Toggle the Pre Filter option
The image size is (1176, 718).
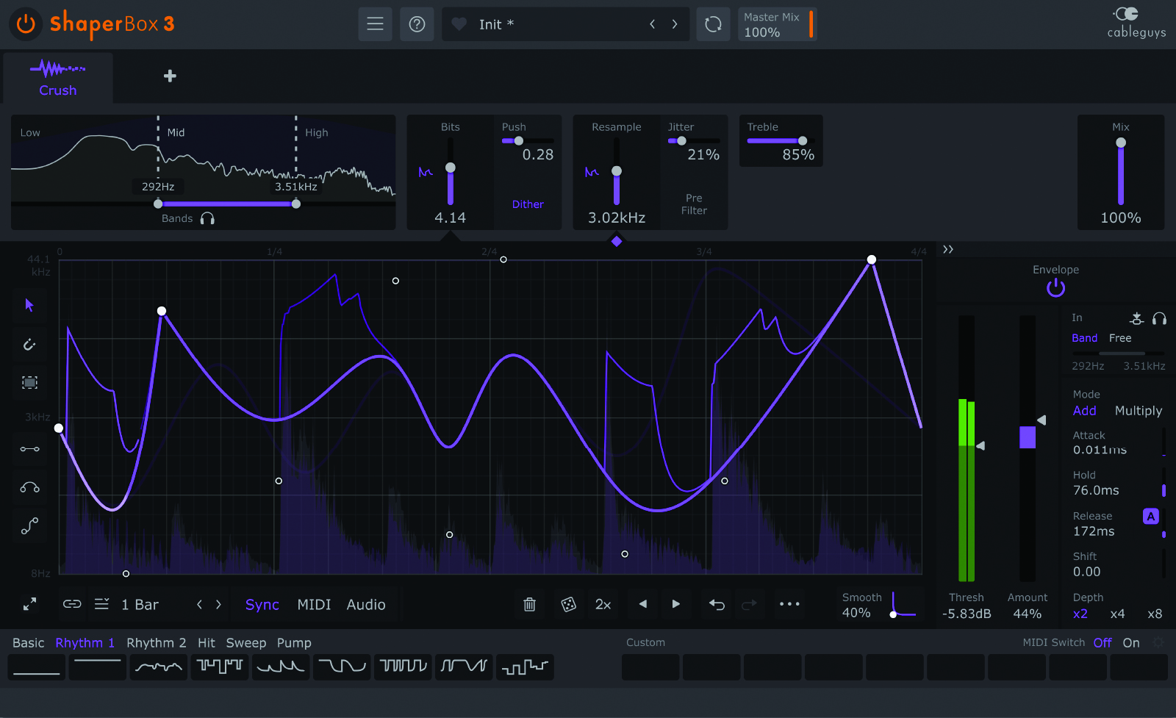coord(694,204)
